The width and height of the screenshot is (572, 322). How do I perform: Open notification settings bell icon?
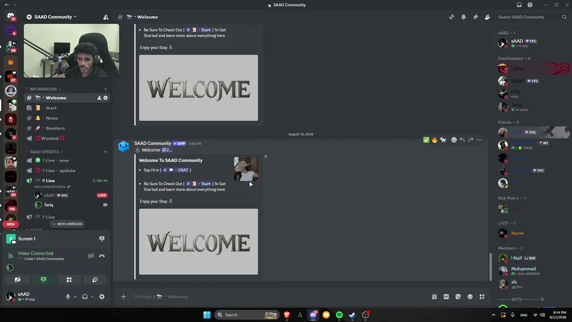point(463,17)
